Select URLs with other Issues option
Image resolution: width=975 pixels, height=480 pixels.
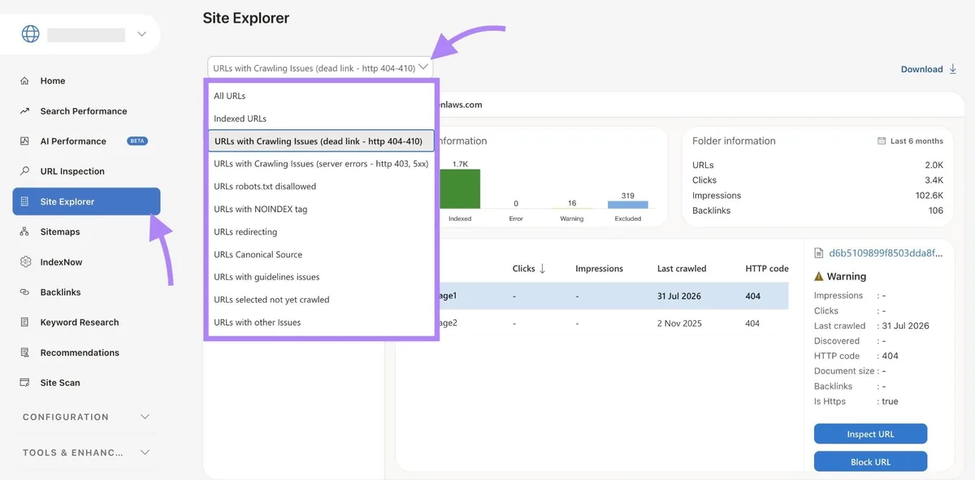321,322
